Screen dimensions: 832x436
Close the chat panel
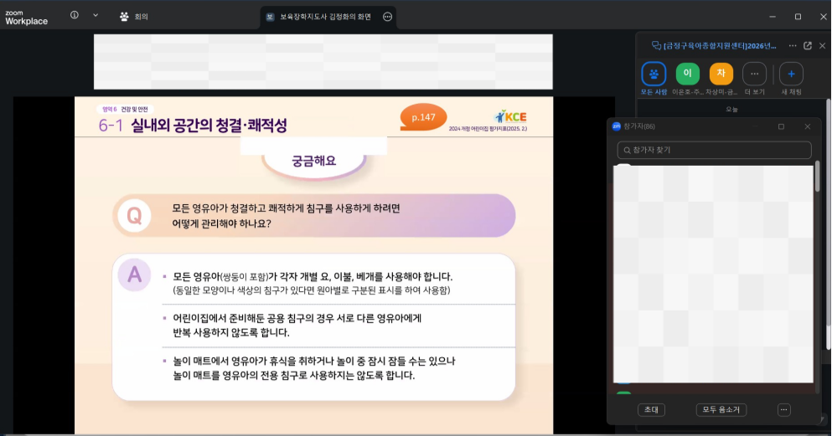[x=822, y=46]
